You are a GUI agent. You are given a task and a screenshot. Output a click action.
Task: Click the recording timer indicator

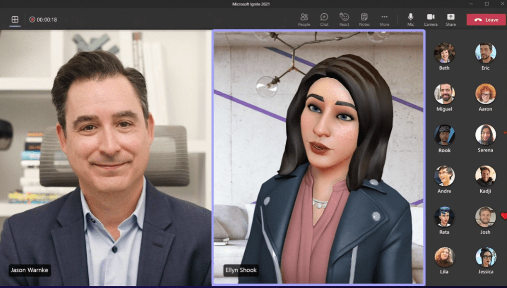43,20
